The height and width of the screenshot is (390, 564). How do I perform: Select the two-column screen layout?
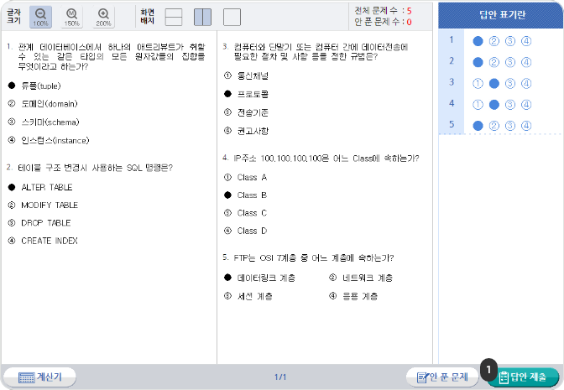202,17
